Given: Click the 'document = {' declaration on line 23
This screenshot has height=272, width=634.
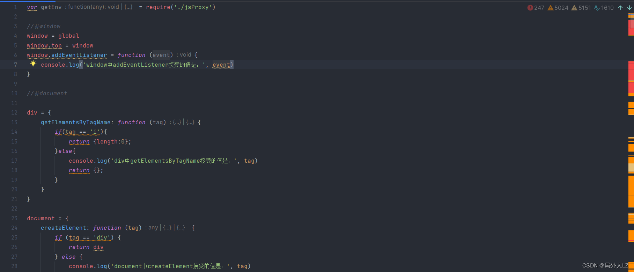Looking at the screenshot, I should coord(48,218).
